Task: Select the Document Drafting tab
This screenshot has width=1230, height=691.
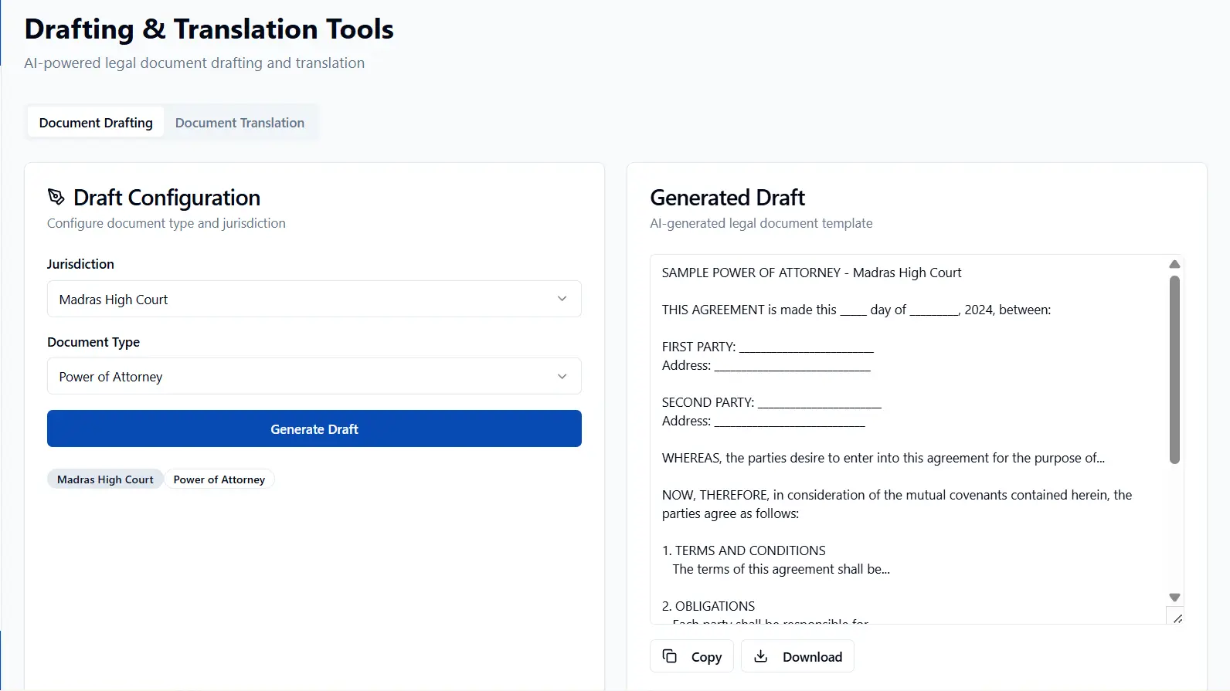Action: coord(96,123)
